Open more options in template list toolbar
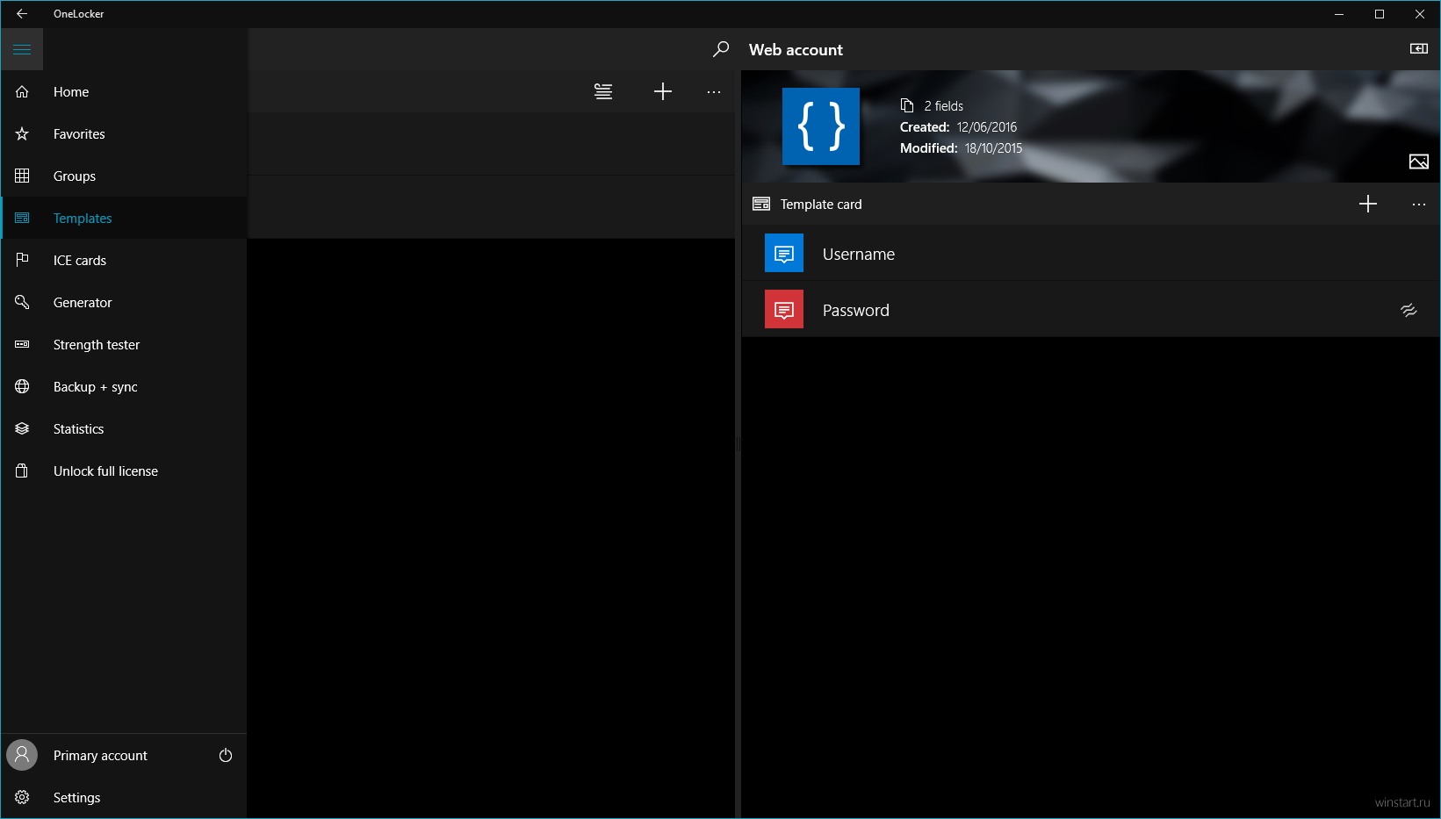This screenshot has width=1441, height=819. pos(714,91)
